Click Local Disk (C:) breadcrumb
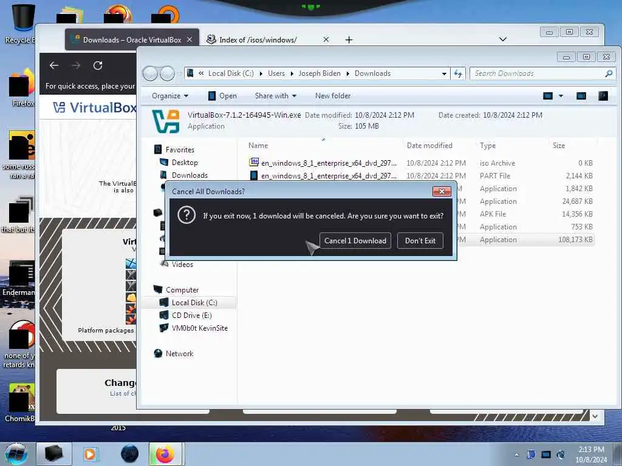Image resolution: width=622 pixels, height=466 pixels. click(x=231, y=73)
